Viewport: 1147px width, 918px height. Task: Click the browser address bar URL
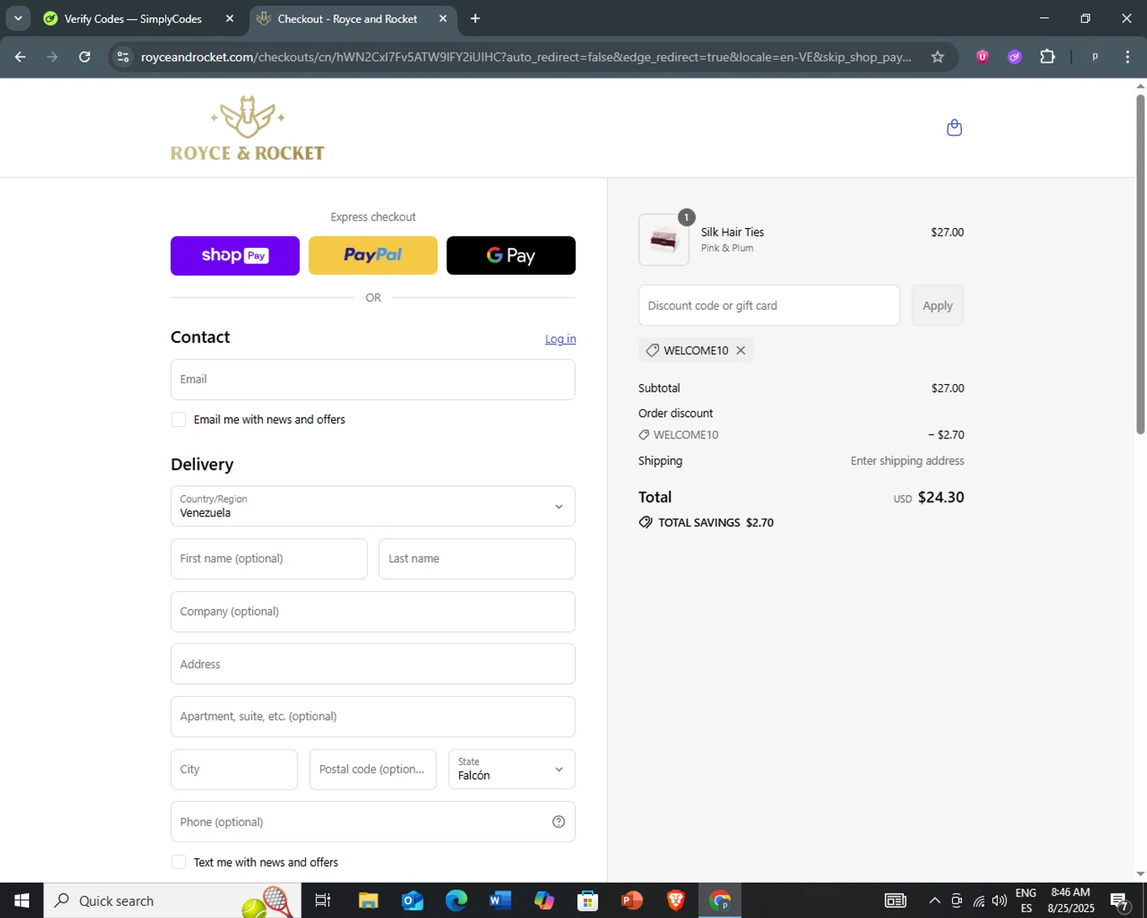coord(526,57)
